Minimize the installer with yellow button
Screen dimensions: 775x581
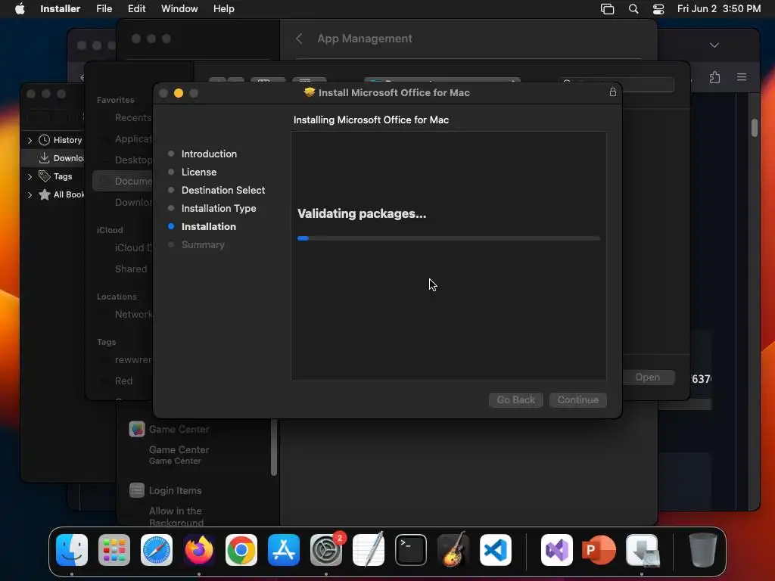(x=179, y=93)
